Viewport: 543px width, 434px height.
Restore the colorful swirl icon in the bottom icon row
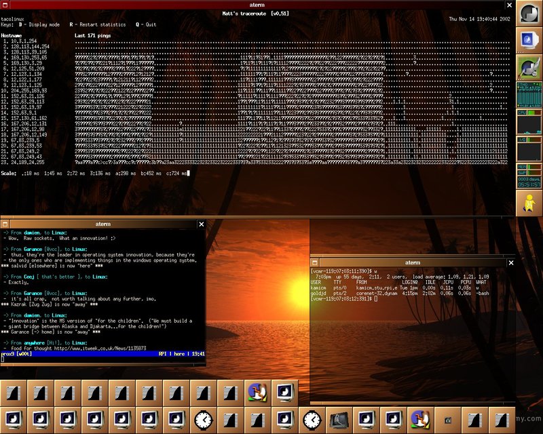(420, 420)
